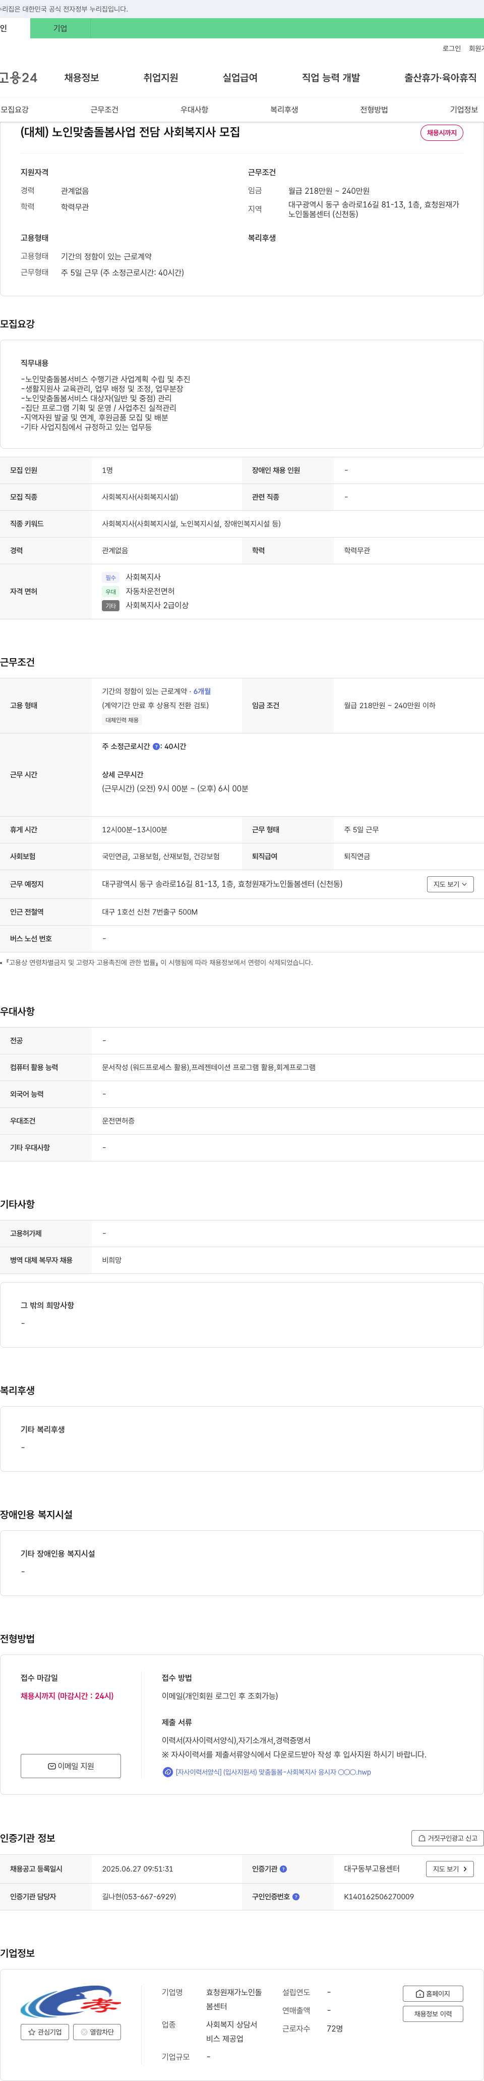
Task: Click the 6개월 contract period text
Action: (202, 691)
